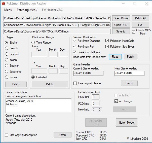Screen dimensions: 152x143
Task: Click the From Year field
Action: click(x=39, y=54)
